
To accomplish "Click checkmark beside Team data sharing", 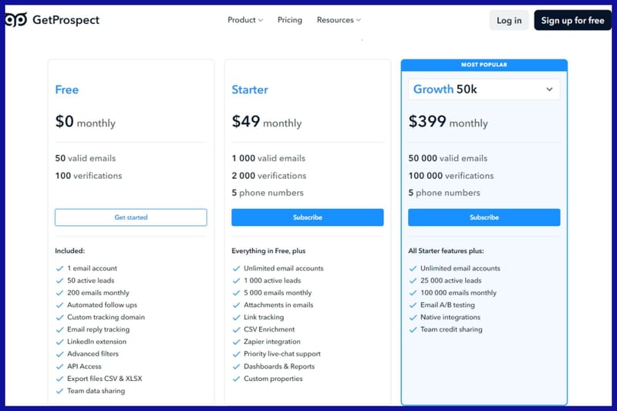I will (x=59, y=391).
